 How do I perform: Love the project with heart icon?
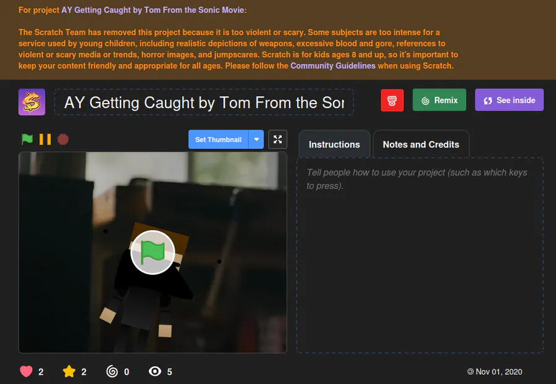click(x=26, y=371)
